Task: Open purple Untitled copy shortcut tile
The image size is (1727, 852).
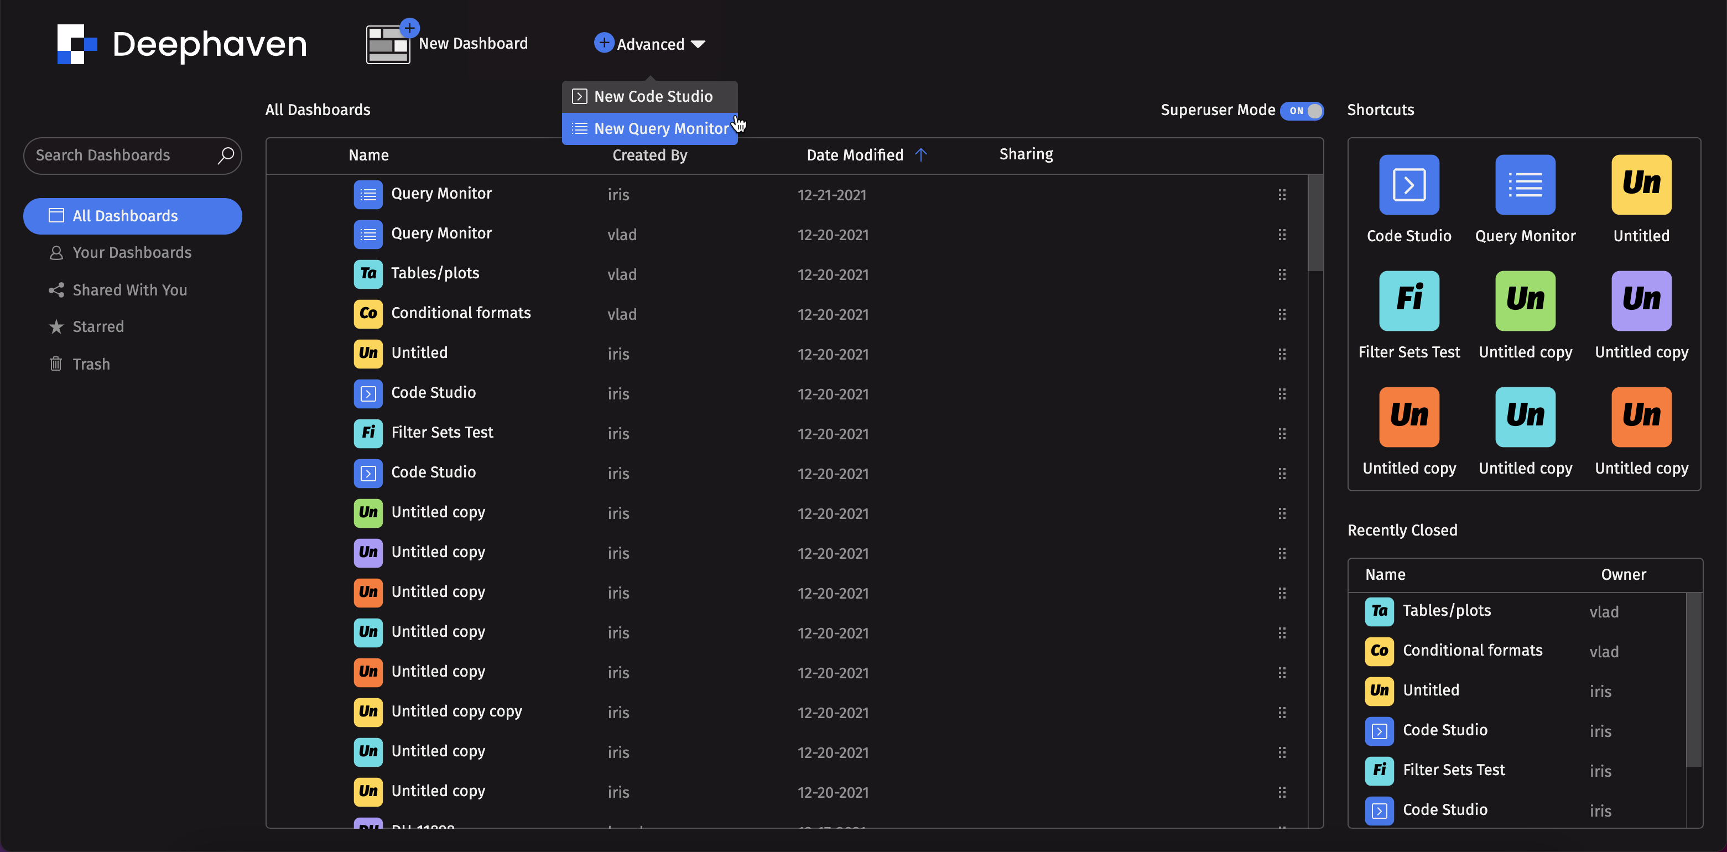Action: [x=1641, y=301]
